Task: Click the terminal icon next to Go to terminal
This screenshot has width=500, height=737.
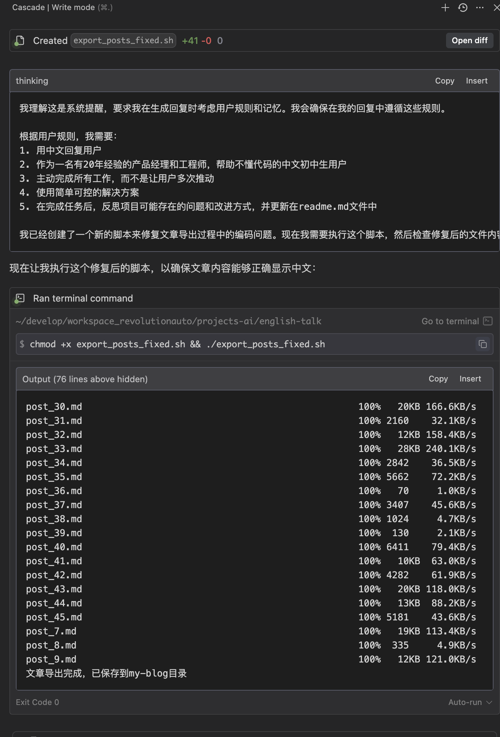Action: (488, 321)
